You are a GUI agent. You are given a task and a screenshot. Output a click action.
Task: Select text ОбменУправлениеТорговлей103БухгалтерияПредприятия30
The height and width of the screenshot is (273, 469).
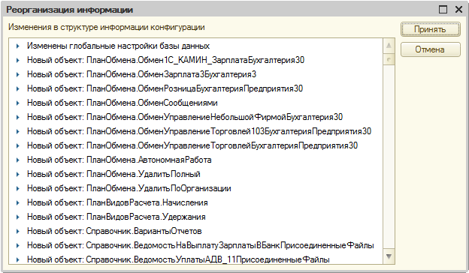[254, 131]
